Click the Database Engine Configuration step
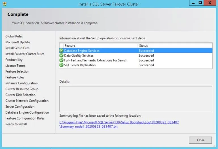This screenshot has width=218, height=149. [x=27, y=112]
